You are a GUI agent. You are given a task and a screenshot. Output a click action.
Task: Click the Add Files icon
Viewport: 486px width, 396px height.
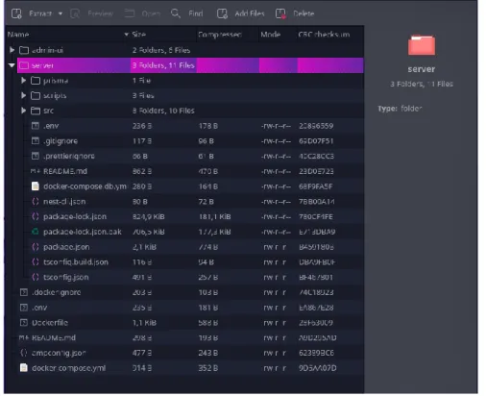[222, 13]
